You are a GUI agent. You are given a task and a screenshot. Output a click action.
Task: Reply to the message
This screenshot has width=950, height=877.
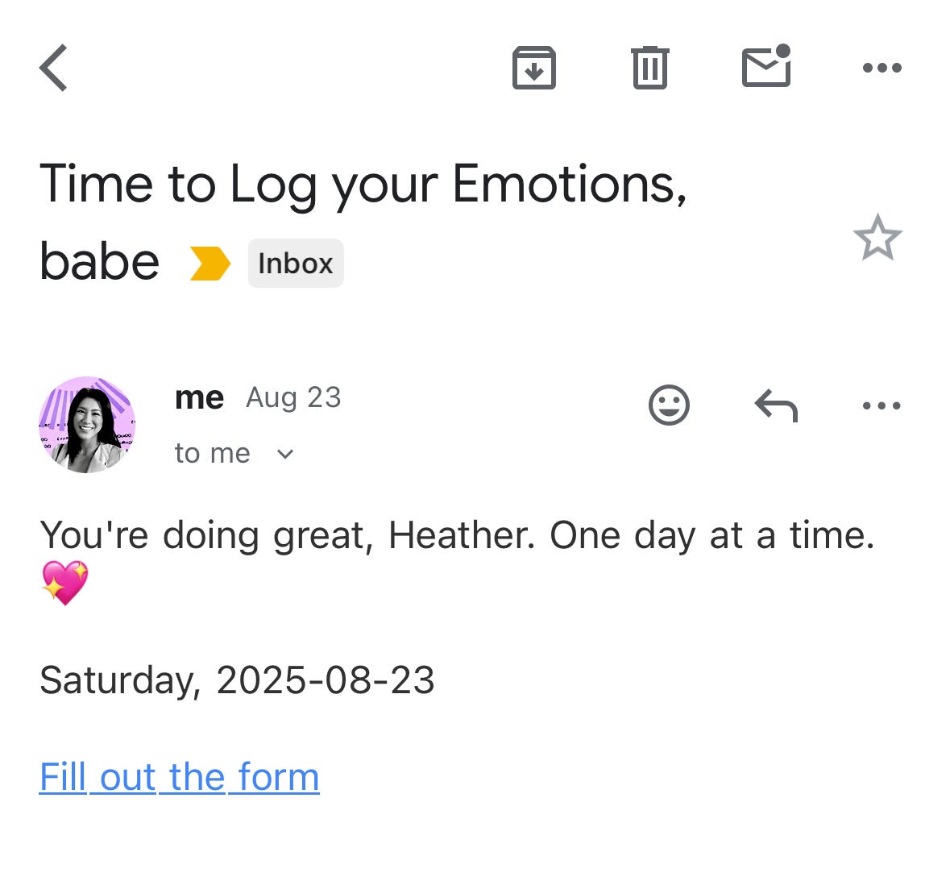click(776, 405)
